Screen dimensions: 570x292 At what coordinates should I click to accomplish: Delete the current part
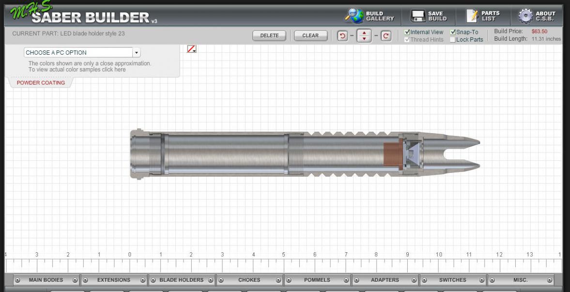[x=269, y=35]
